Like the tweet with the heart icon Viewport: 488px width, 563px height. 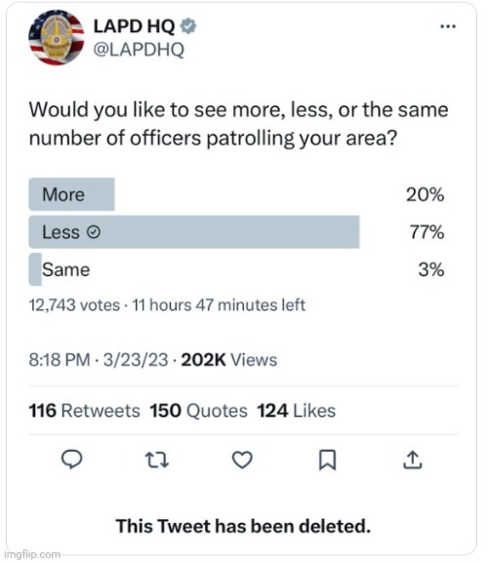coord(242,460)
